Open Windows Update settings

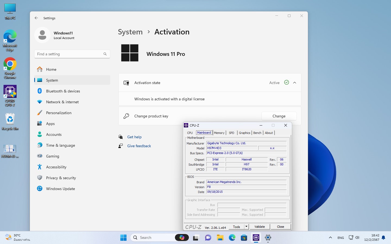tap(72, 189)
